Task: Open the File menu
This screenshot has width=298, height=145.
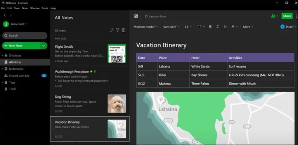Action: (3, 9)
